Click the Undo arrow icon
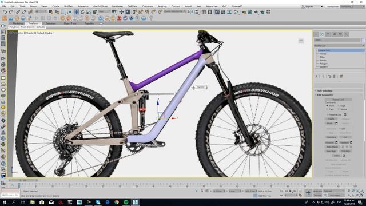 [x=5, y=11]
